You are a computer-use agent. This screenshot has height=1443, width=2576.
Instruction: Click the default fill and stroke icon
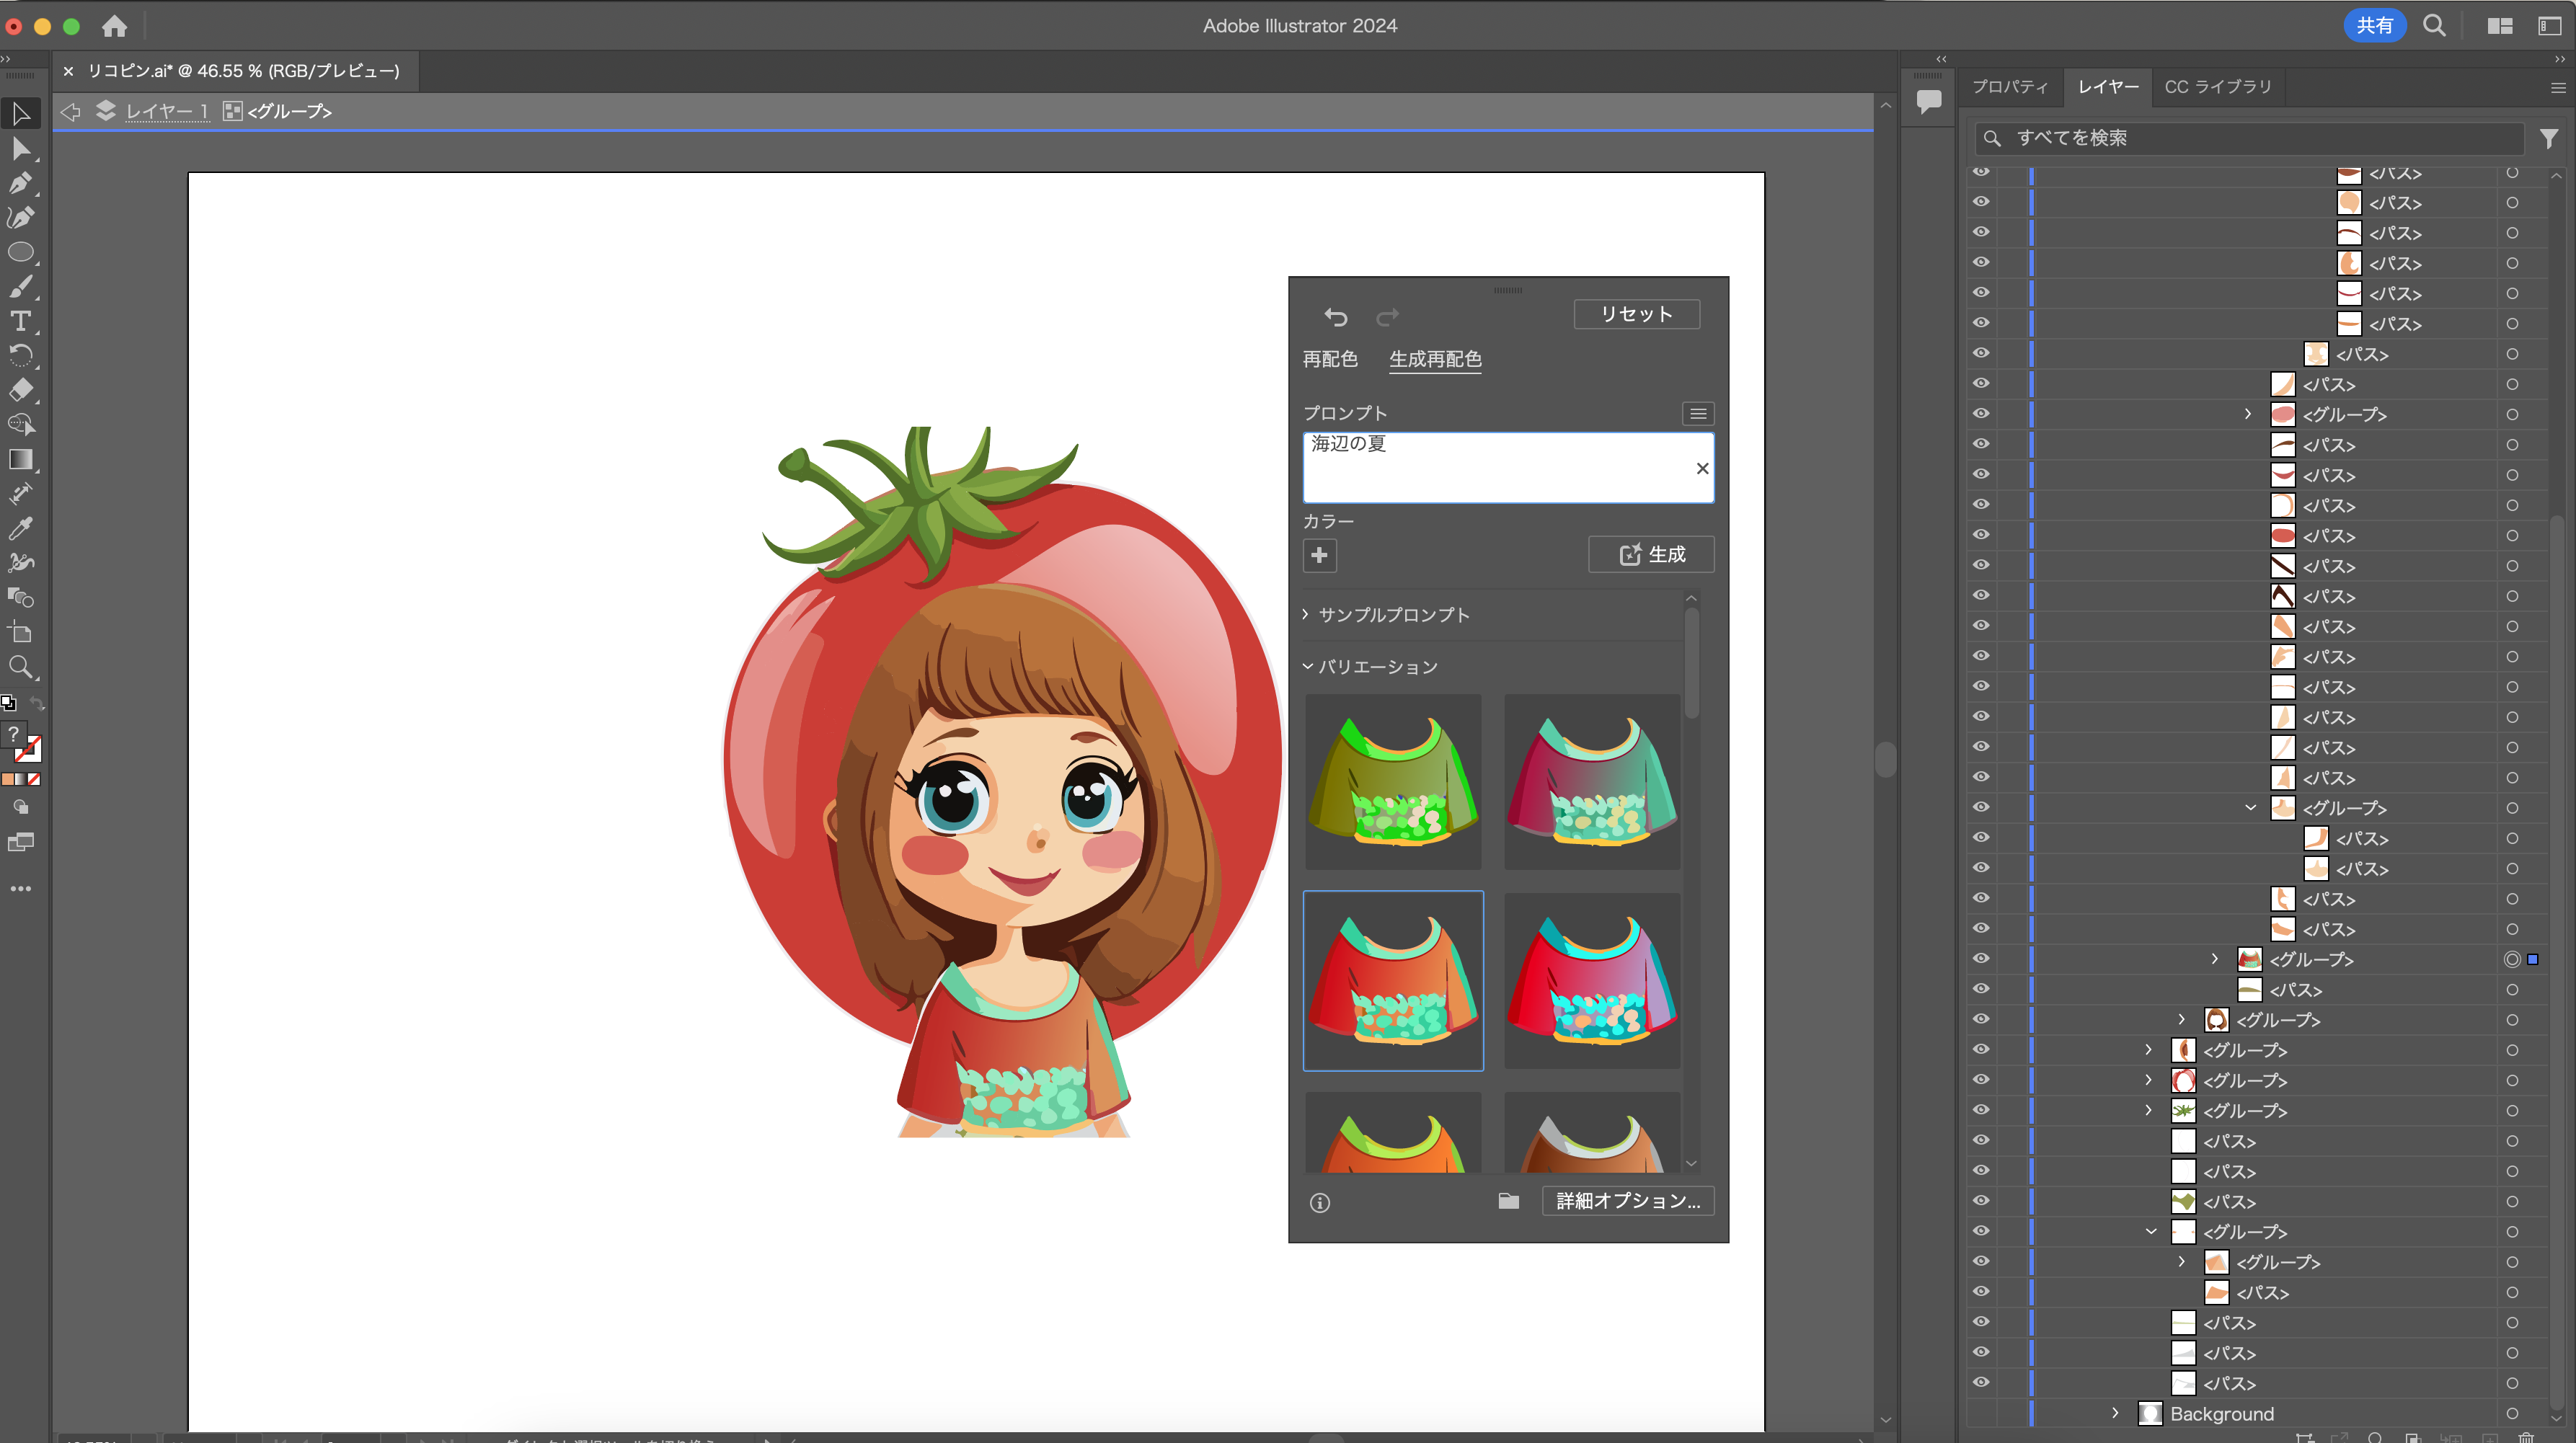[8, 703]
